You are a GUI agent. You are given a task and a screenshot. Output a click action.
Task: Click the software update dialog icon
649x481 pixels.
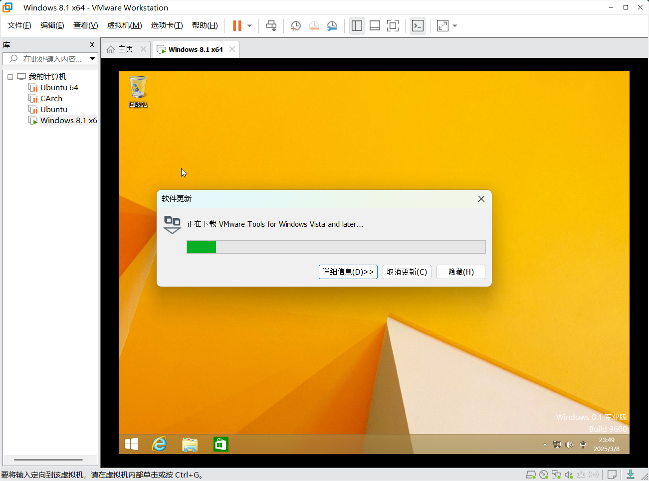pyautogui.click(x=172, y=224)
